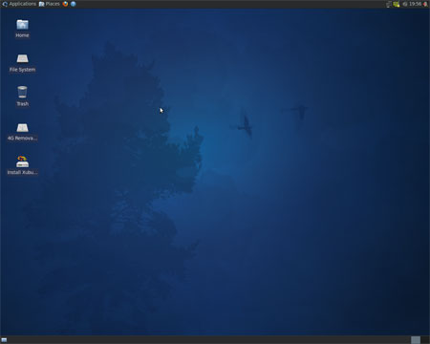The image size is (430, 344).
Task: Click the blue globe launcher beside Firefox
Action: pyautogui.click(x=74, y=4)
